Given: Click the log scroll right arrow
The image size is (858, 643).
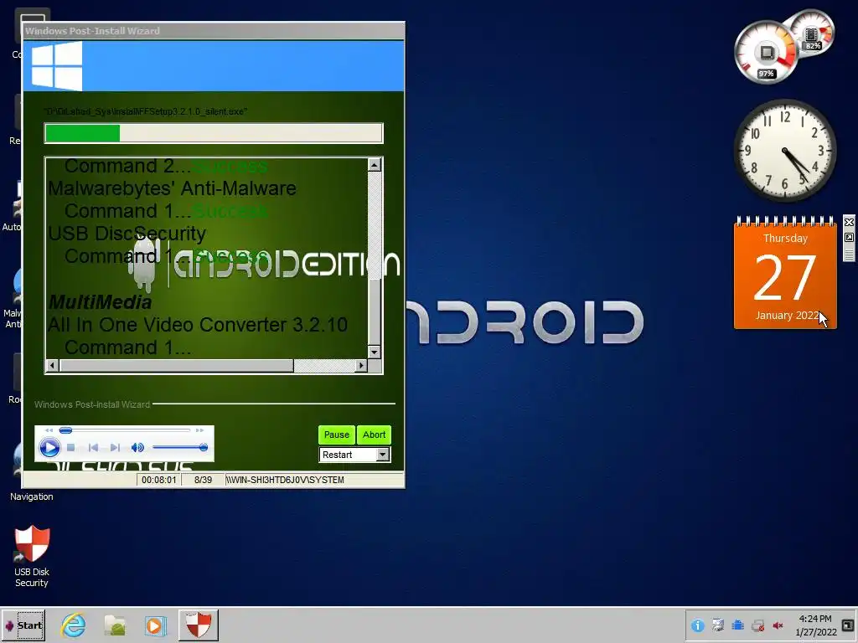Looking at the screenshot, I should coord(361,365).
